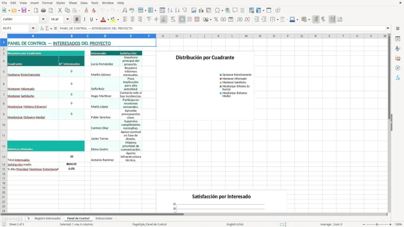
Task: Expand the highlighting color dropdown arrow
Action: click(118, 20)
